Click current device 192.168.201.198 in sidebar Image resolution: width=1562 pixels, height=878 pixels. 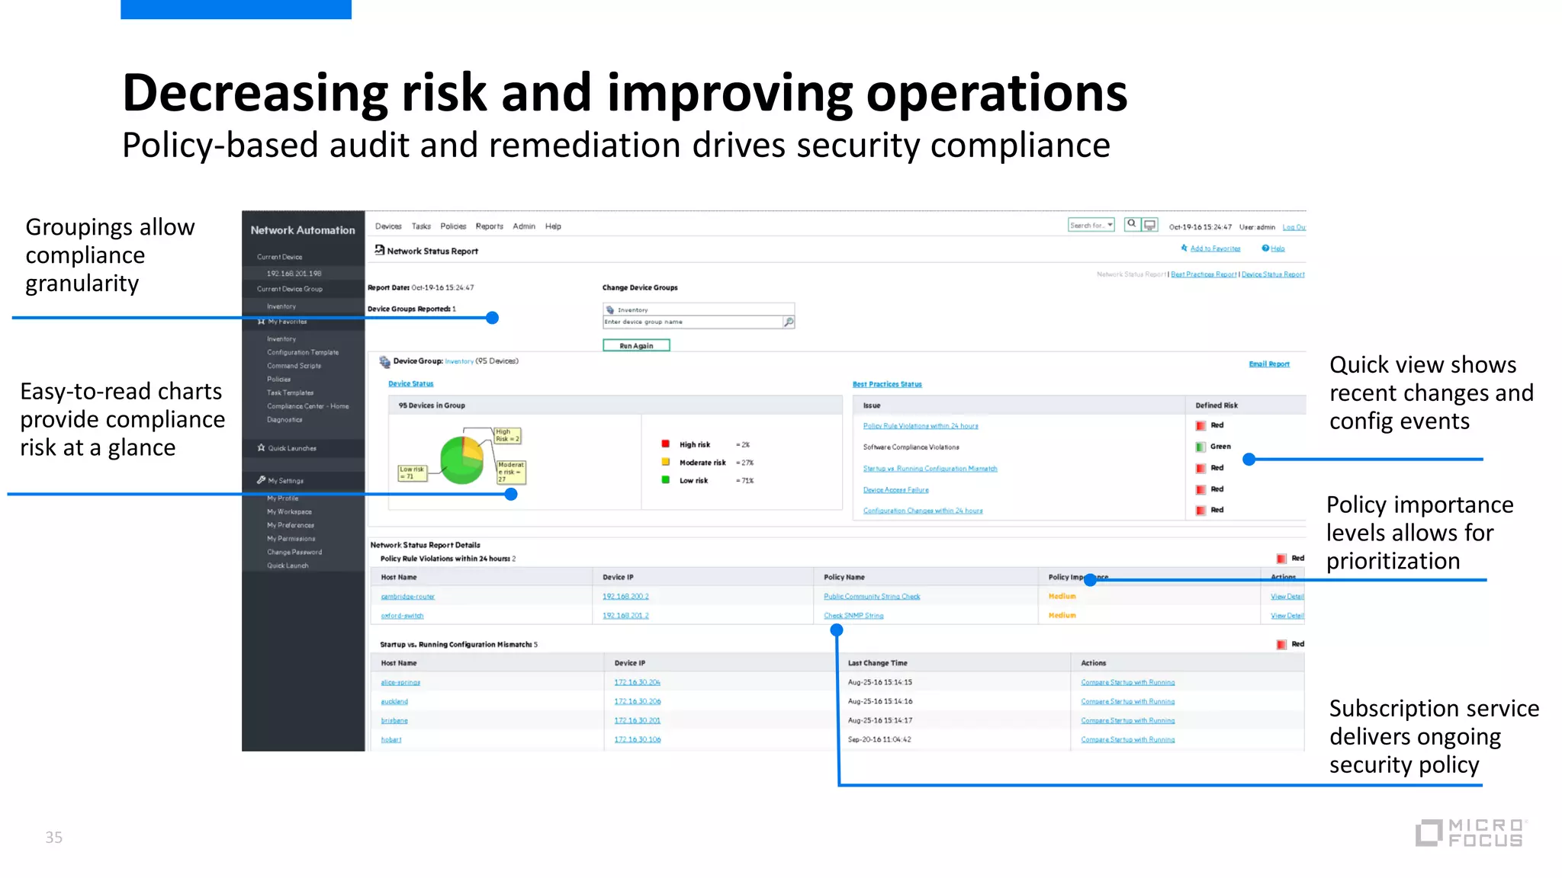[294, 274]
